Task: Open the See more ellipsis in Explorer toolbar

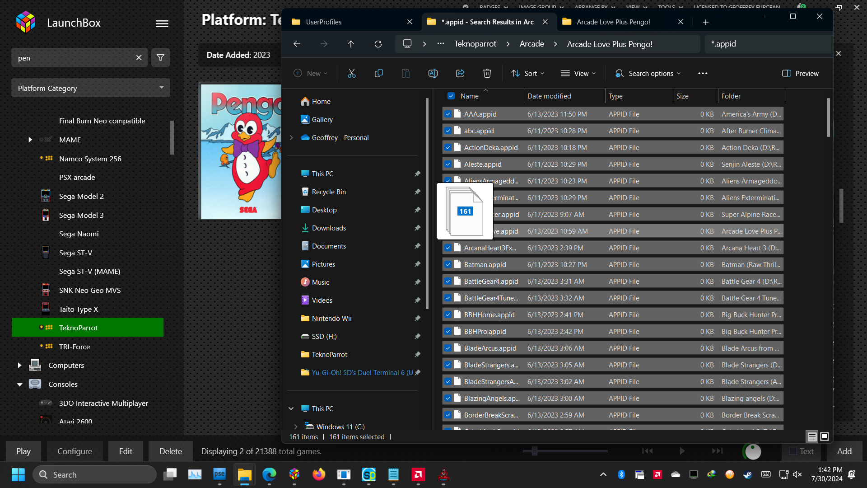Action: (703, 73)
